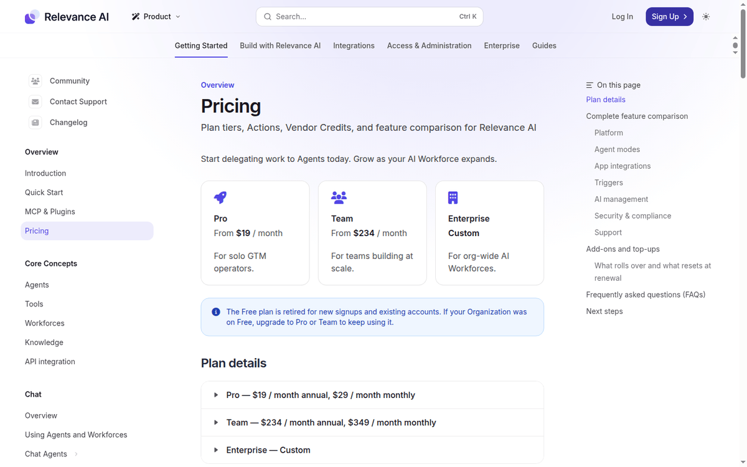747x467 pixels.
Task: Jump to Support in page outline
Action: pos(608,232)
